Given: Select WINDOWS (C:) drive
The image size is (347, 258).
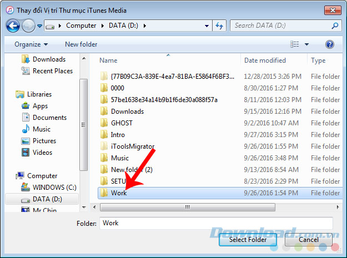Looking at the screenshot, I should (49, 188).
